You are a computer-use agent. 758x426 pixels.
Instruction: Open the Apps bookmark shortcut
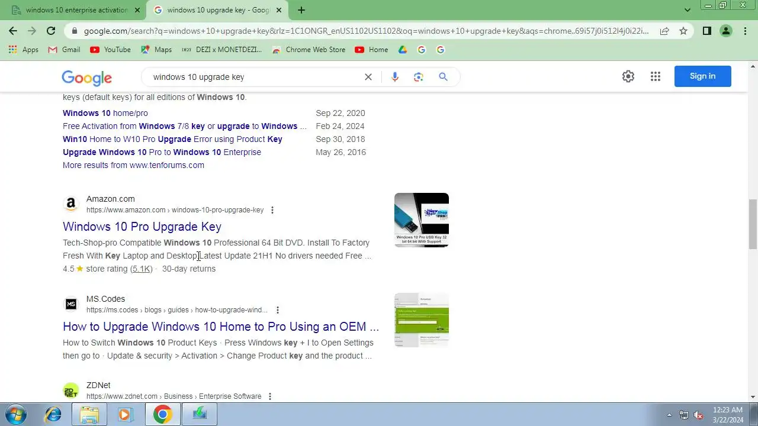coord(24,50)
